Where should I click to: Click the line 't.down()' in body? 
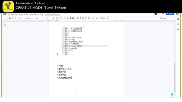(61, 72)
